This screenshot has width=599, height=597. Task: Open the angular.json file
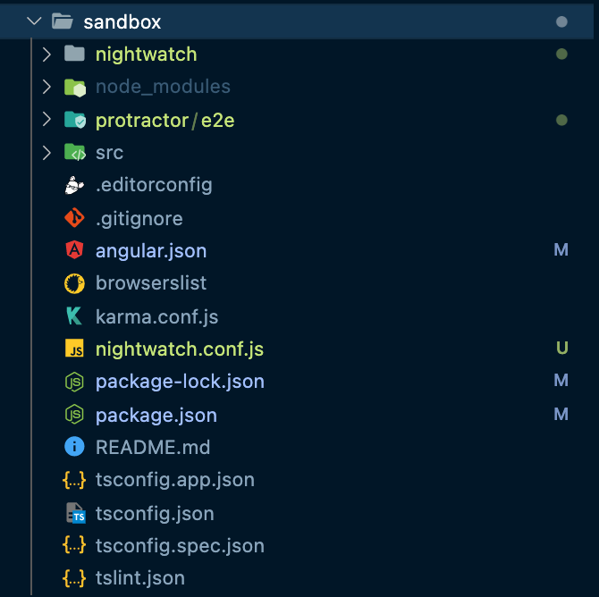(151, 251)
